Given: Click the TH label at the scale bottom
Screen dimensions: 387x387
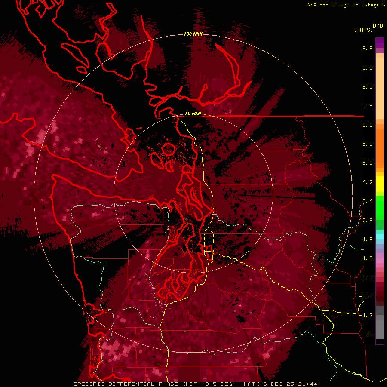Looking at the screenshot, I should 369,335.
